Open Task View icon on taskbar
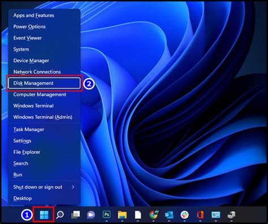The height and width of the screenshot is (224, 268). (75, 214)
